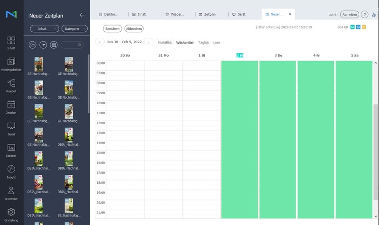The width and height of the screenshot is (379, 225).
Task: Switch calendar to Liste view
Action: (217, 43)
